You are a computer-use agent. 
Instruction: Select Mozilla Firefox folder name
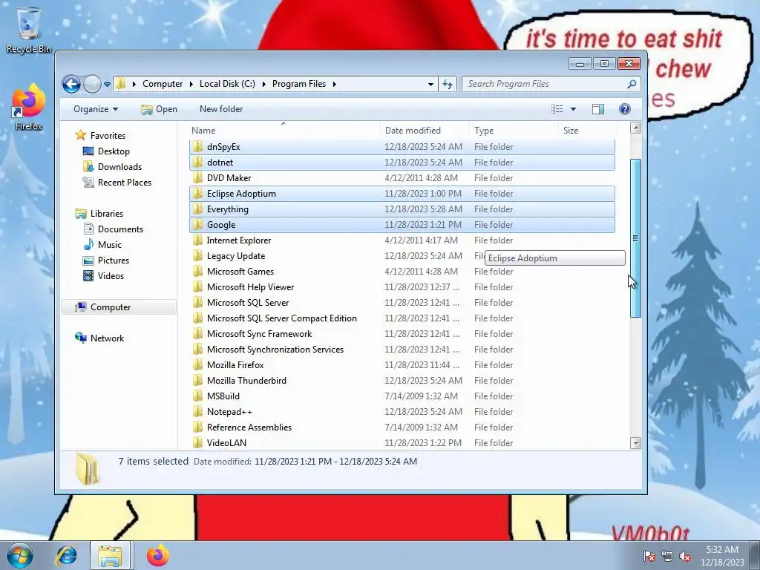pyautogui.click(x=235, y=365)
